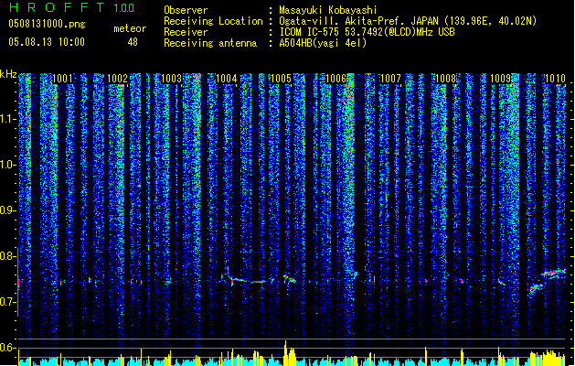Click the meteor count value 48

click(x=133, y=42)
